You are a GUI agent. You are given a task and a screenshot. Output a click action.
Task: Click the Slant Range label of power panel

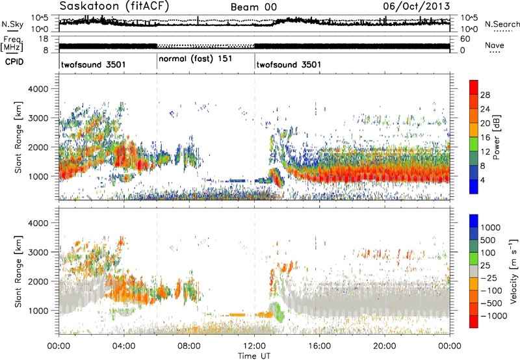pos(18,137)
